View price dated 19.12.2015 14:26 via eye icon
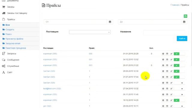 [163, 100]
